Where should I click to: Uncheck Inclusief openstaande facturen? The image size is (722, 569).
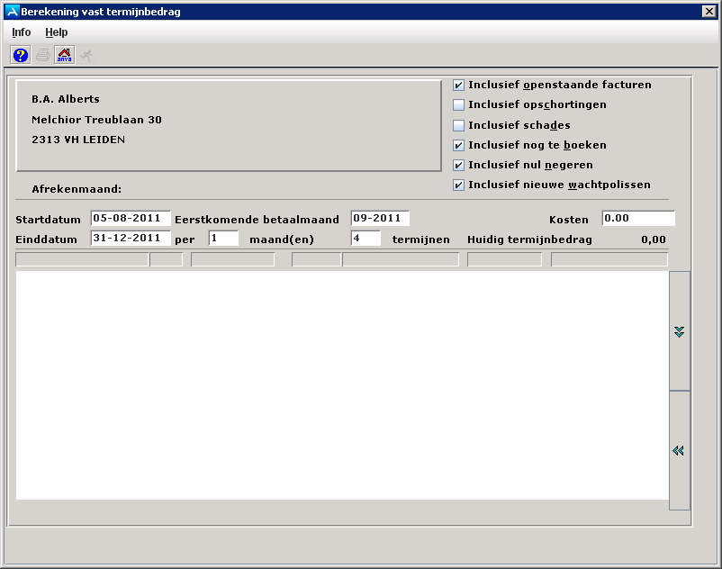459,86
